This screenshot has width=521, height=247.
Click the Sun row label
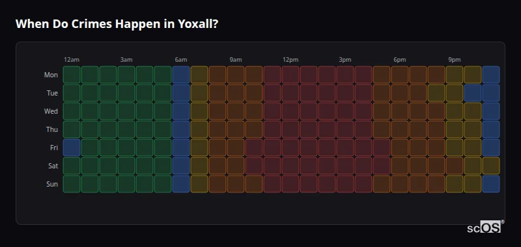(52, 184)
